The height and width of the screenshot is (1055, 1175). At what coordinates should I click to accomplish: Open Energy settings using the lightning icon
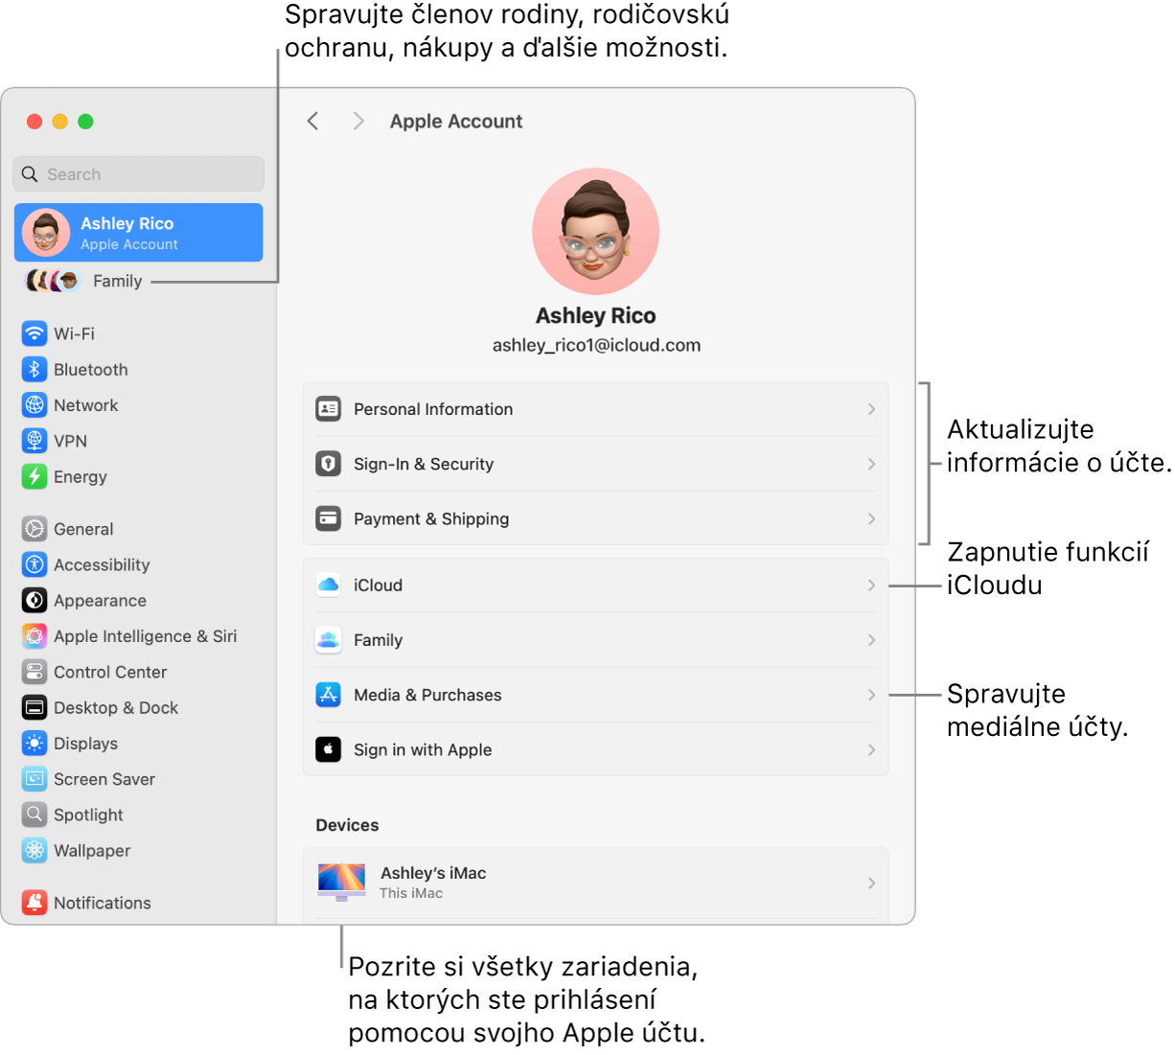pos(35,476)
